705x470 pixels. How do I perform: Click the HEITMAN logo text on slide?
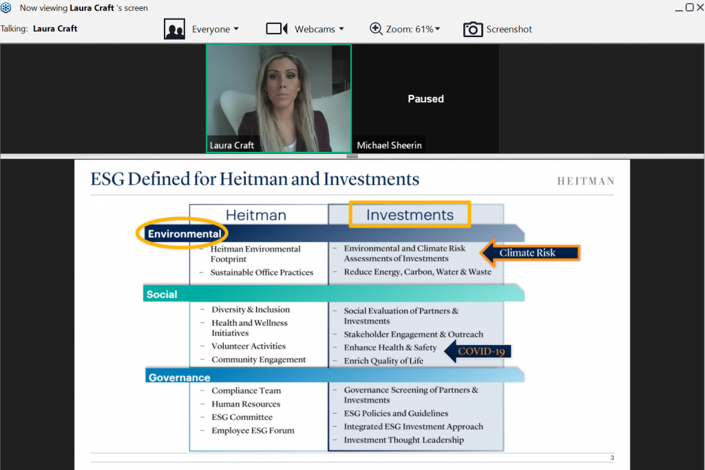tap(586, 181)
